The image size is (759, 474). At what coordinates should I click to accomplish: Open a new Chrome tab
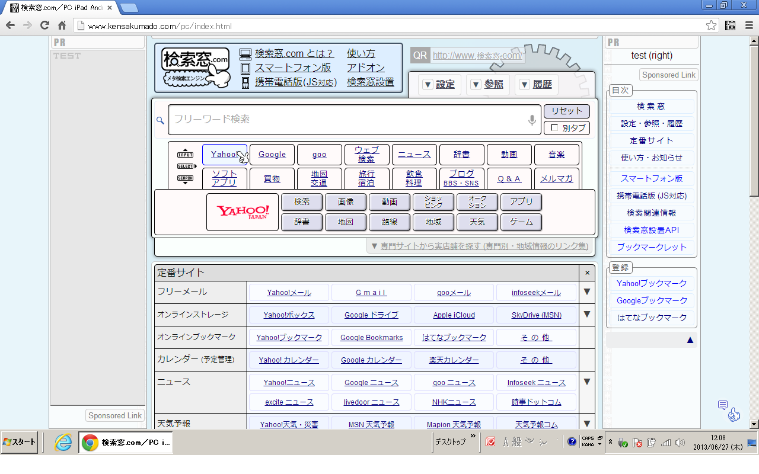tap(129, 8)
